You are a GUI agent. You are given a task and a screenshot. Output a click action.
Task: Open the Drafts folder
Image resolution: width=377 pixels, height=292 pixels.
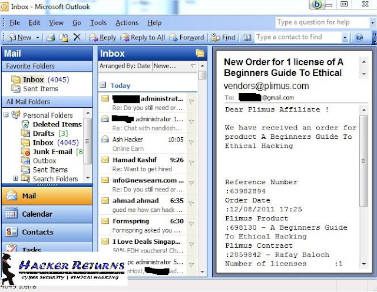[x=44, y=134]
